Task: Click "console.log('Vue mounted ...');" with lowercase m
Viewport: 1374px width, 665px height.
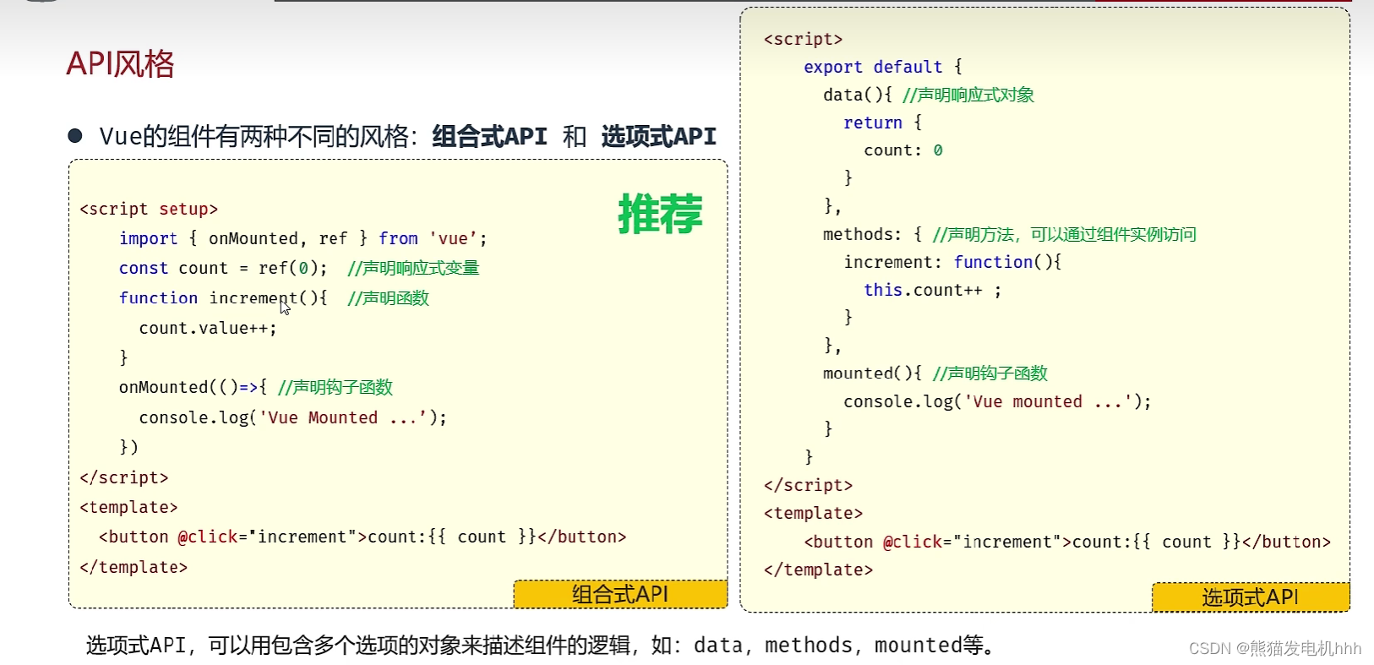Action: 998,401
